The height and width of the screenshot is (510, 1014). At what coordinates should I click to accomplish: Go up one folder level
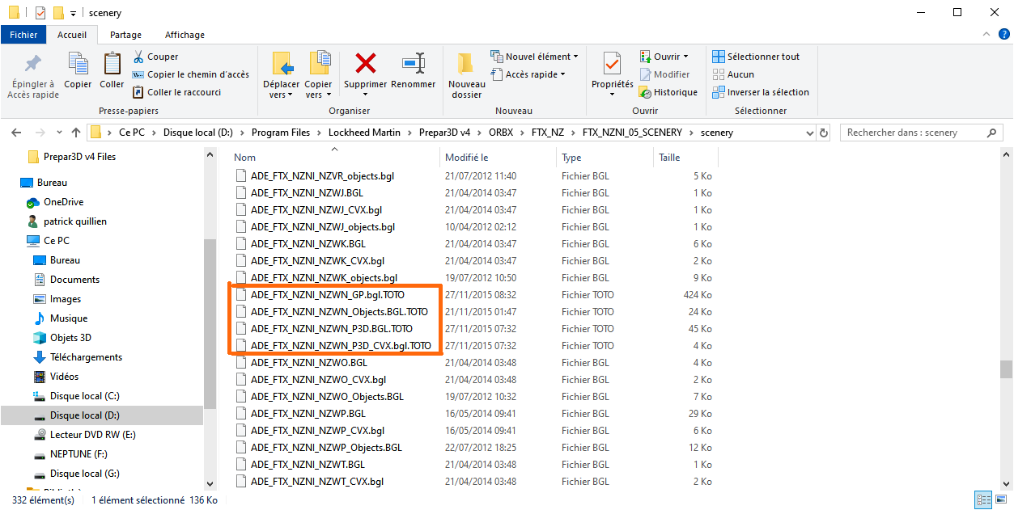click(76, 133)
